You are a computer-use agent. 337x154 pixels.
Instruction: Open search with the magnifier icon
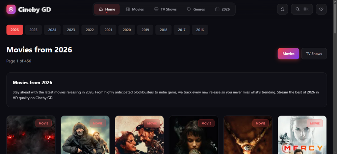298,9
